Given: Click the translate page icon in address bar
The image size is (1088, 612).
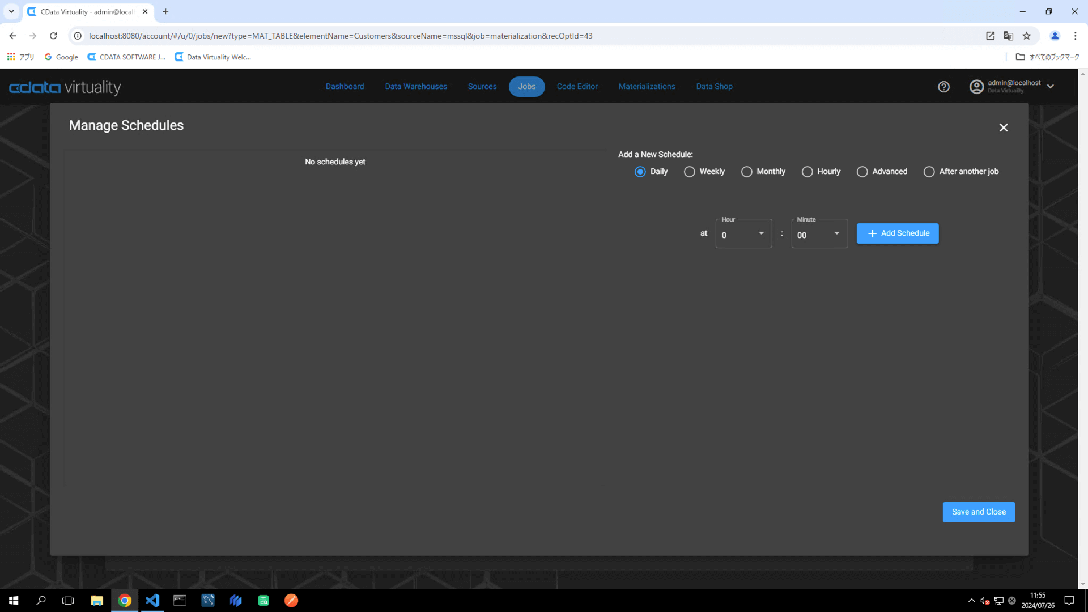Looking at the screenshot, I should [x=1008, y=36].
